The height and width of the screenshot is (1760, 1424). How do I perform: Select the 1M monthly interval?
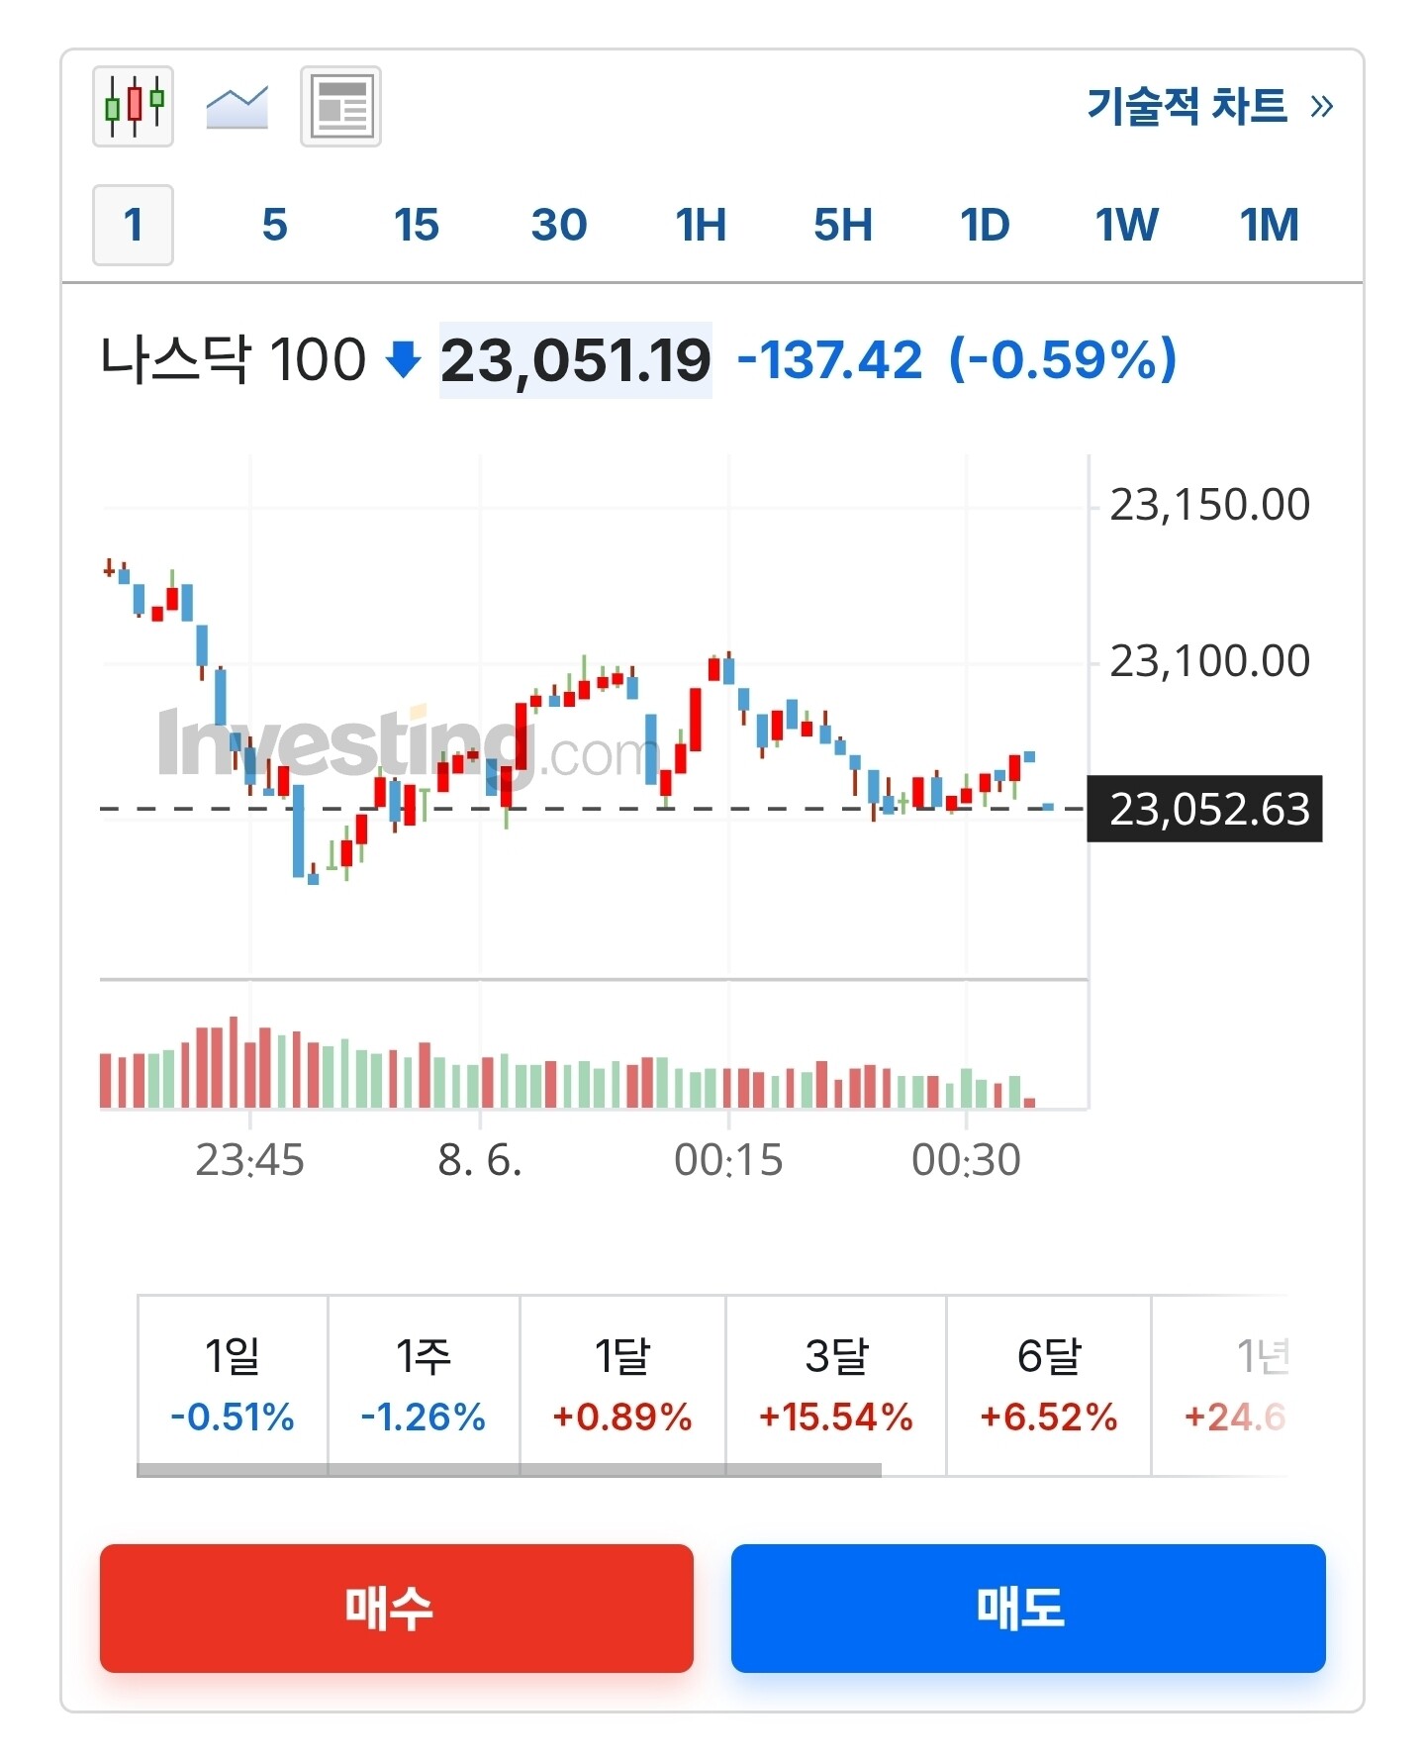click(x=1269, y=225)
